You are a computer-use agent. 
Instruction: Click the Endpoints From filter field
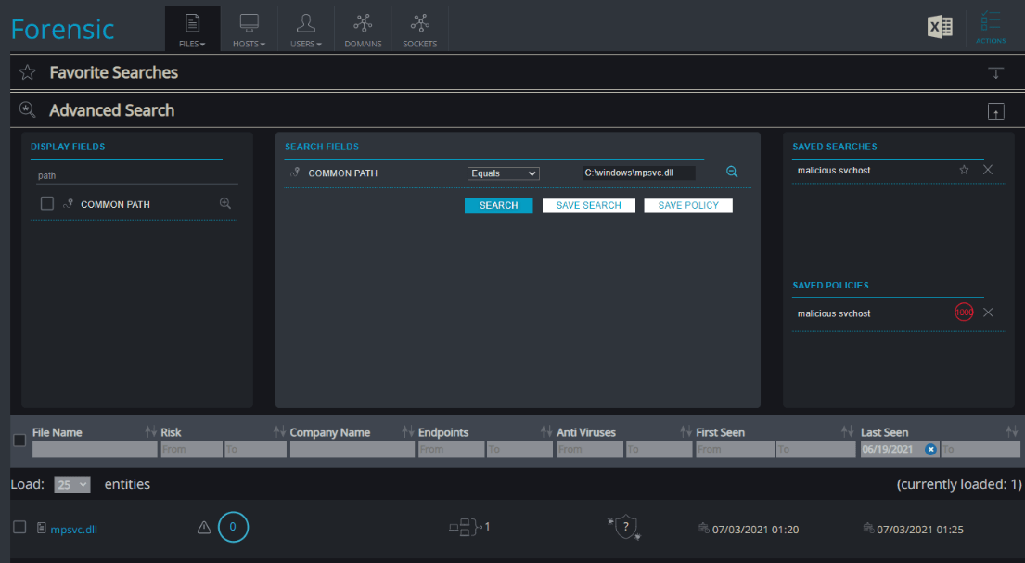[x=451, y=449]
